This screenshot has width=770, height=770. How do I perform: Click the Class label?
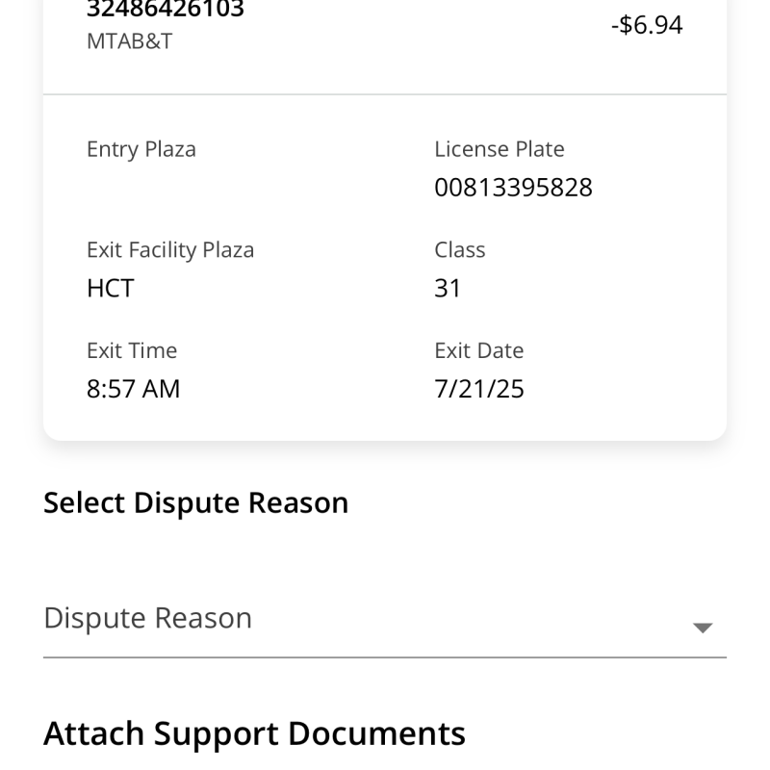click(460, 250)
